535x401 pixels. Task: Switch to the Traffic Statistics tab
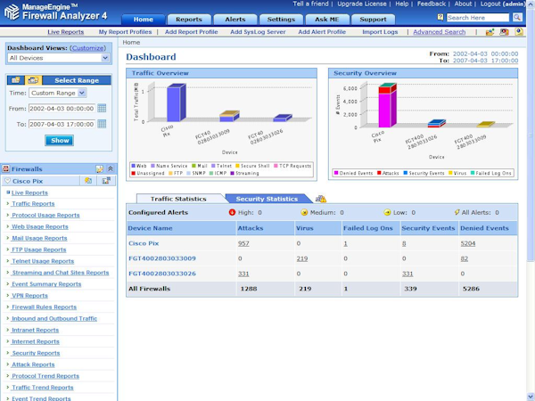[x=178, y=199]
